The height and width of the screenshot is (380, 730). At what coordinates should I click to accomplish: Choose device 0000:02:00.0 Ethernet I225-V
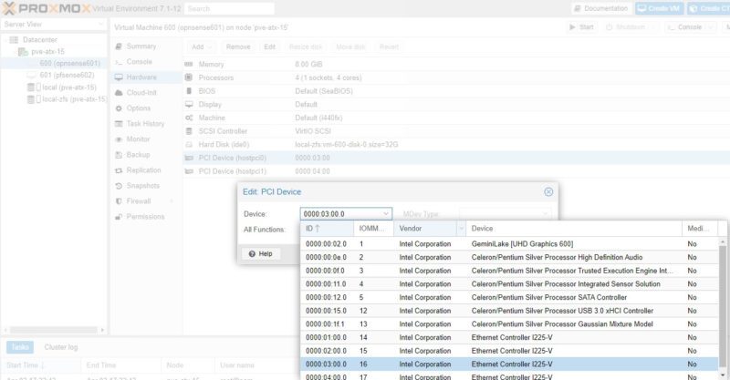click(509, 351)
